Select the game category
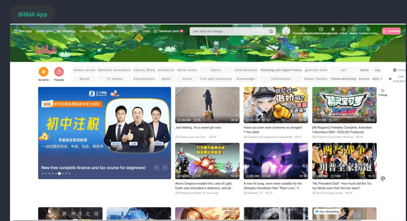Viewport: 407px width, 221px height. tap(166, 79)
